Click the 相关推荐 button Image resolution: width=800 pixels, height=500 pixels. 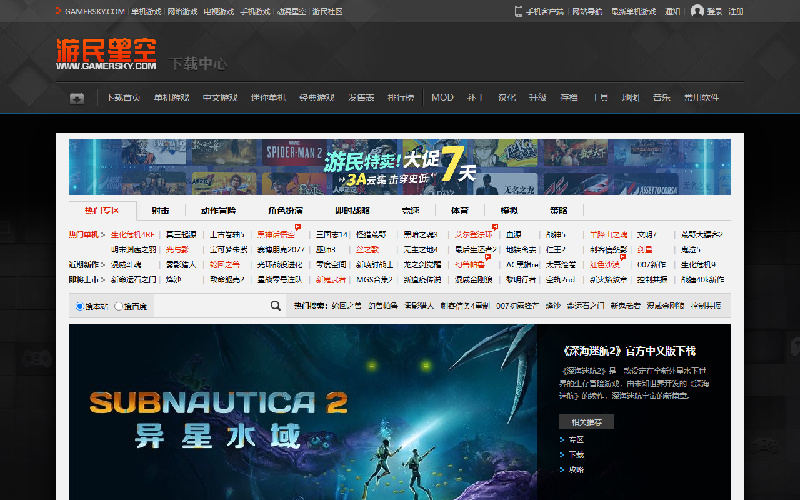click(587, 422)
